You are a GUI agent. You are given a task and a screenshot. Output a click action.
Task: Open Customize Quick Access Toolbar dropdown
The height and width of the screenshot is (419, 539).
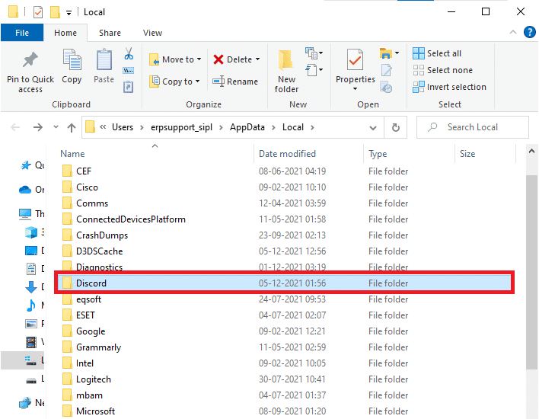tap(69, 13)
